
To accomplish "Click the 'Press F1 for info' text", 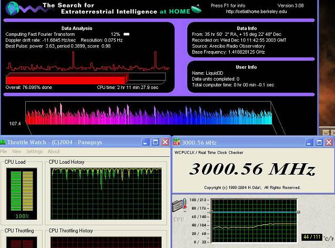I will [228, 6].
